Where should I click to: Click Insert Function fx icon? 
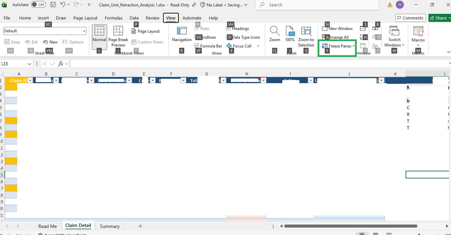tap(61, 64)
